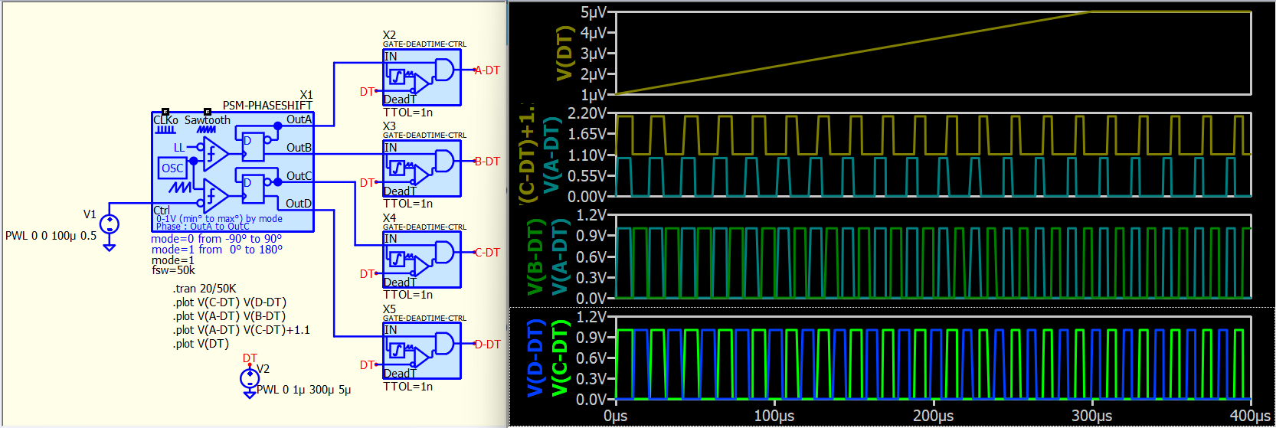Select the .plot V(DT) directive
The height and width of the screenshot is (428, 1276).
(201, 344)
